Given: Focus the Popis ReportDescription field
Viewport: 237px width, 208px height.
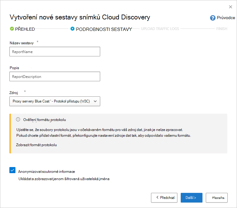Looking at the screenshot, I should click(55, 76).
